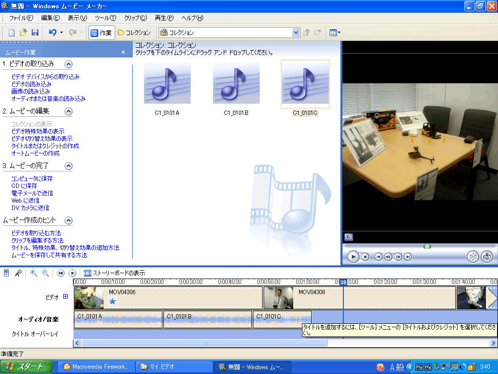Image resolution: width=498 pixels, height=374 pixels.
Task: Click the narrate timeline microphone icon
Action: tap(18, 273)
